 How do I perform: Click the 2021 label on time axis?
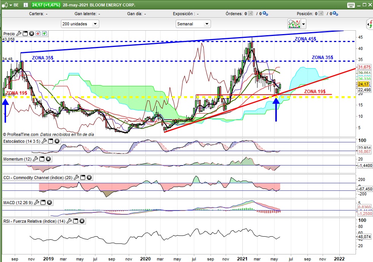pos(242,259)
